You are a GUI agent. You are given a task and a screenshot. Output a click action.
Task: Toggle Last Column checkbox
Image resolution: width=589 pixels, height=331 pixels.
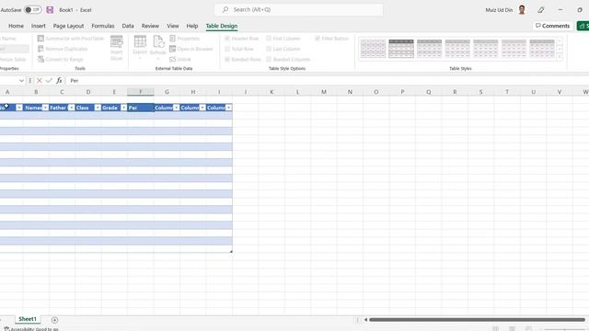click(x=269, y=49)
